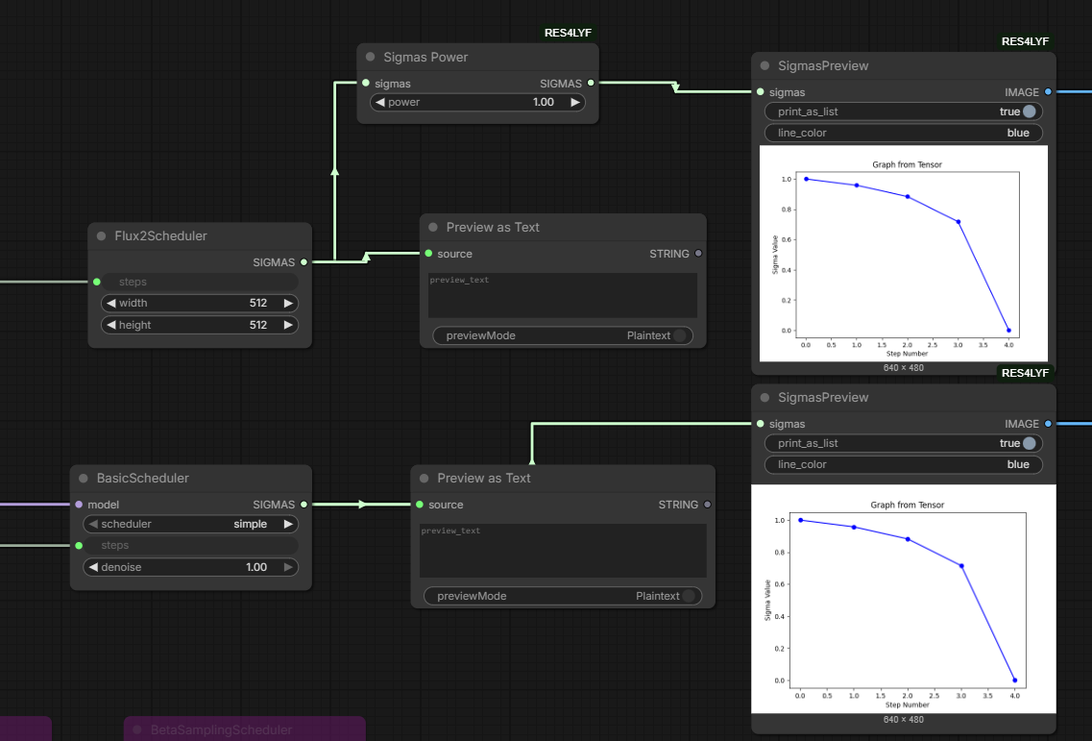Open line_color dropdown in top SigmasPreview
The height and width of the screenshot is (741, 1092).
[x=903, y=133]
